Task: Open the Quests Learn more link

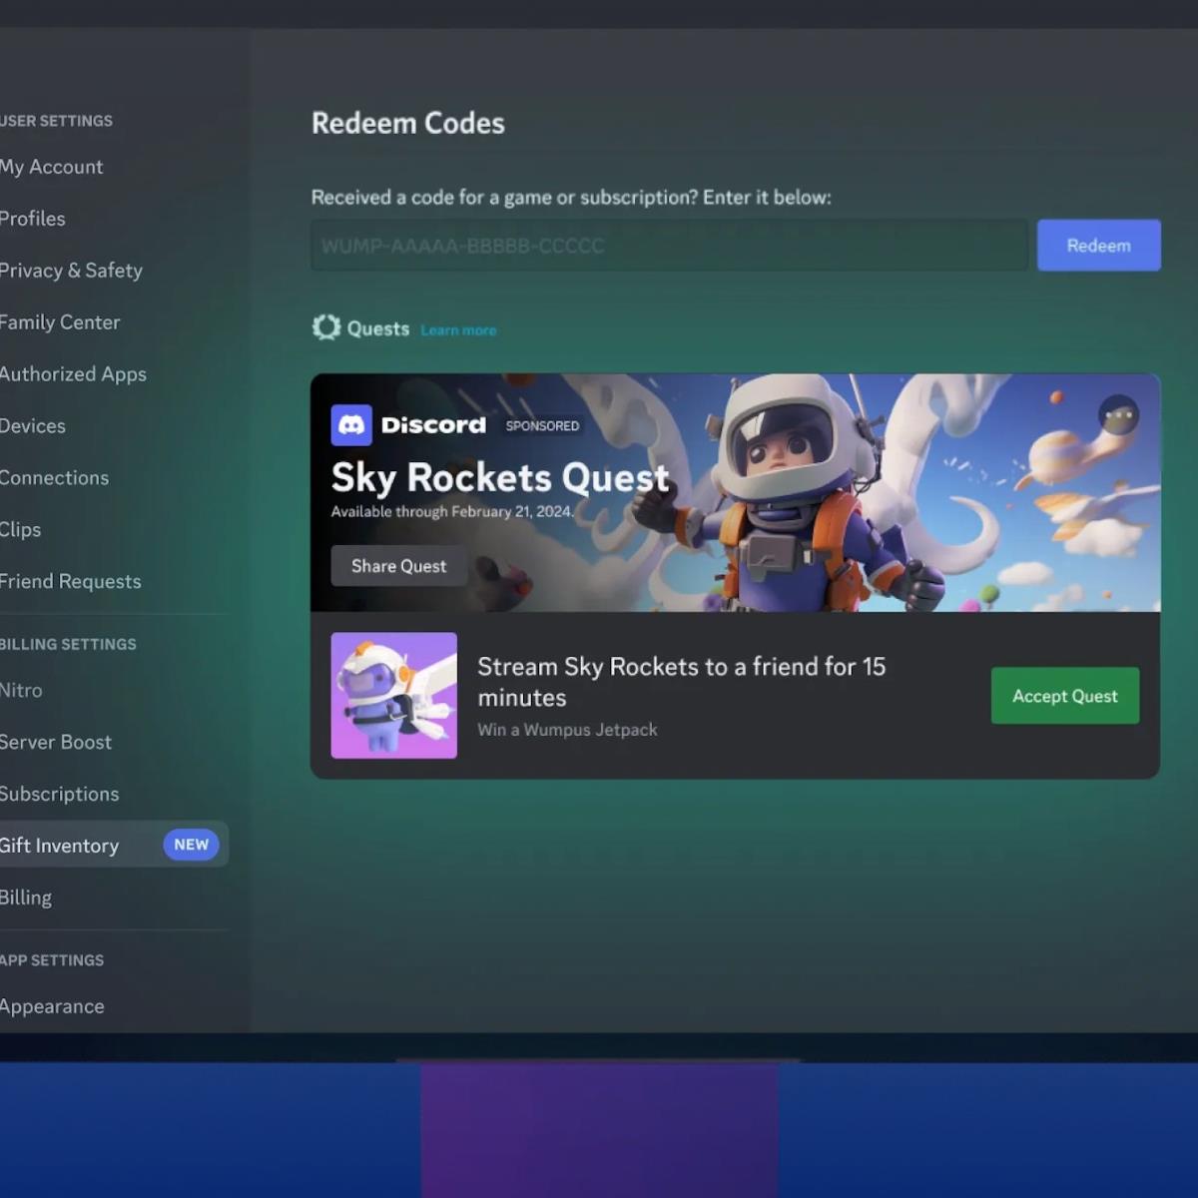Action: [x=458, y=330]
